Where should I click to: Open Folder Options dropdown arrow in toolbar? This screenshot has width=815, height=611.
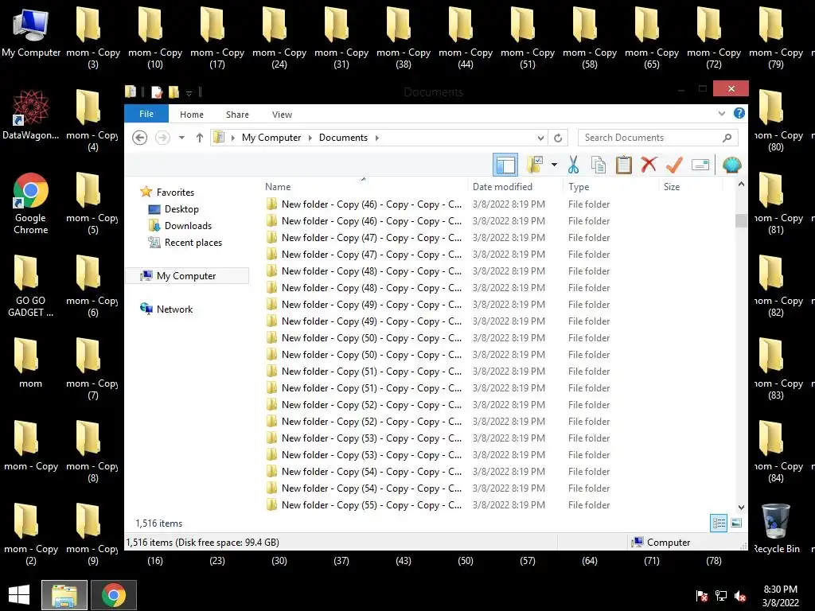click(x=554, y=165)
